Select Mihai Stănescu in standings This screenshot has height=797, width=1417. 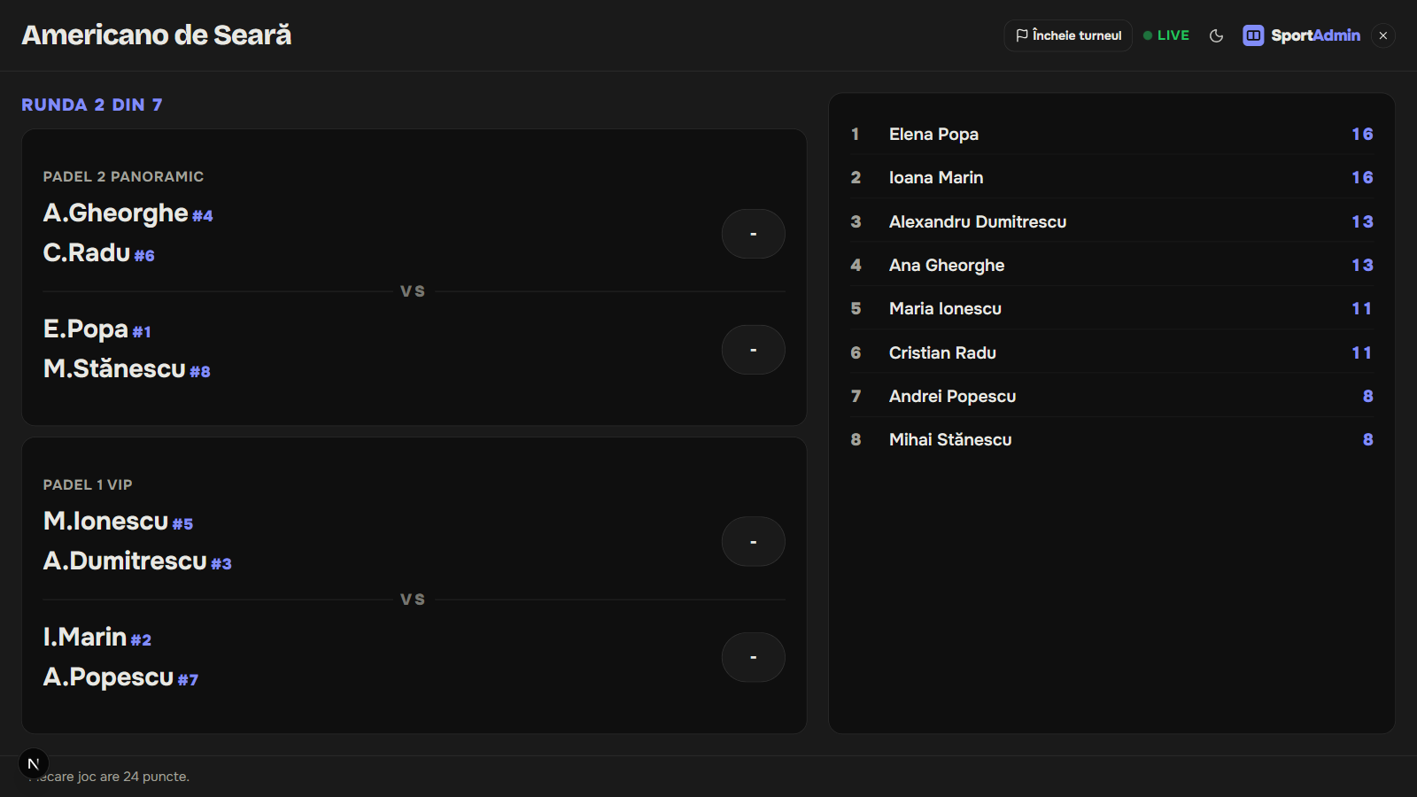(1111, 439)
